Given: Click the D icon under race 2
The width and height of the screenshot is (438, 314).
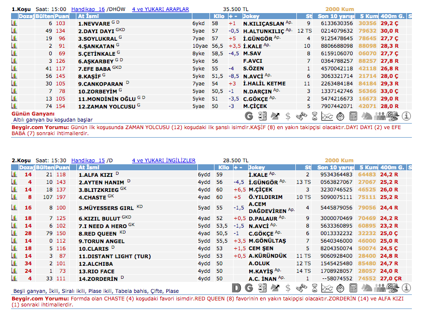Looking at the screenshot, I should point(236,288).
